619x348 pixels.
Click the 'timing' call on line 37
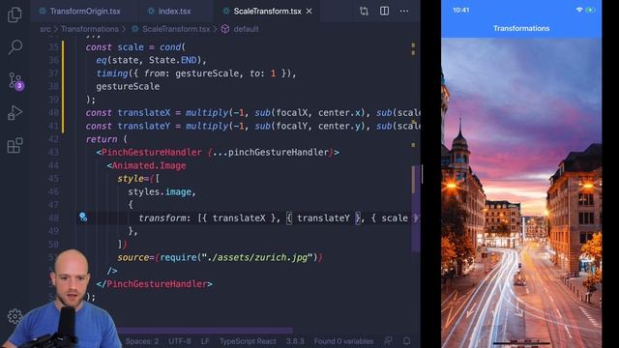[112, 73]
